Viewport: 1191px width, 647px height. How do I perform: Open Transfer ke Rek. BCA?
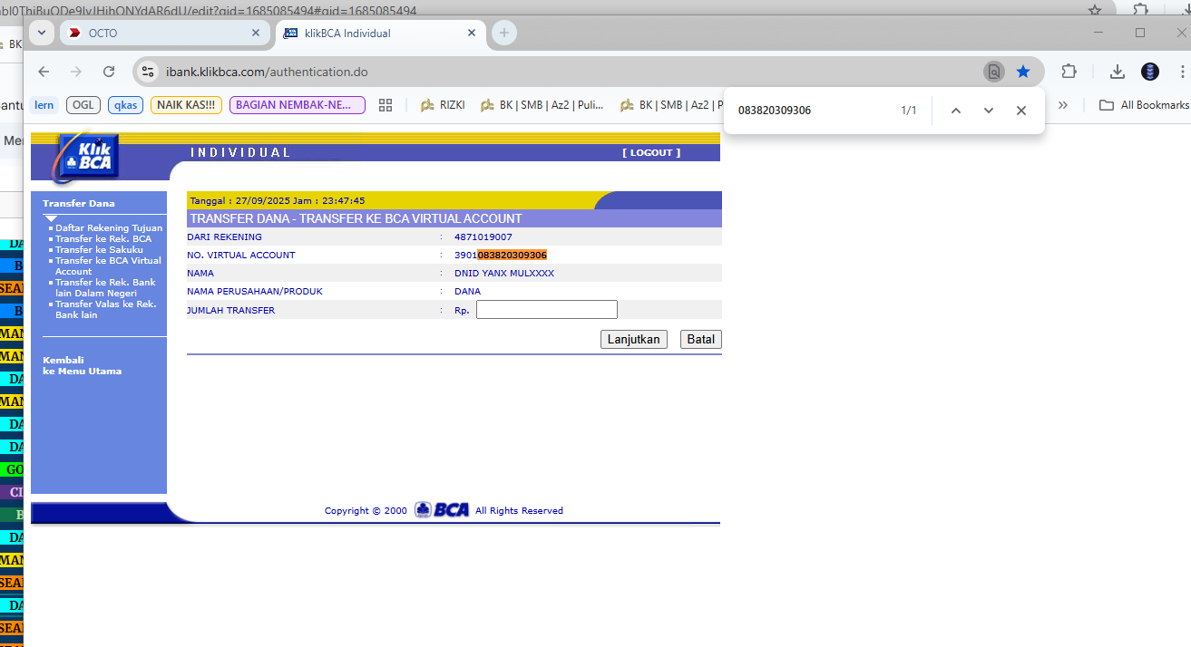coord(103,239)
